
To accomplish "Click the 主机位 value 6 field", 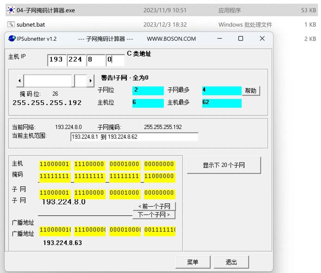I will point(148,103).
